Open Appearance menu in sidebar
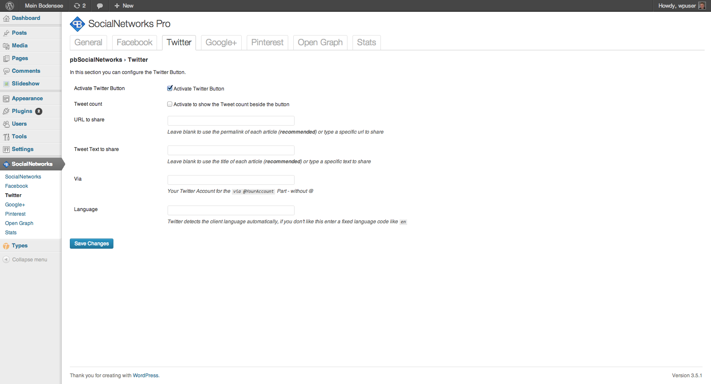This screenshot has height=384, width=711. tap(27, 99)
